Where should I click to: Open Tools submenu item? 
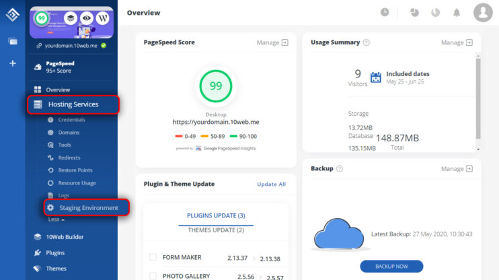click(65, 145)
